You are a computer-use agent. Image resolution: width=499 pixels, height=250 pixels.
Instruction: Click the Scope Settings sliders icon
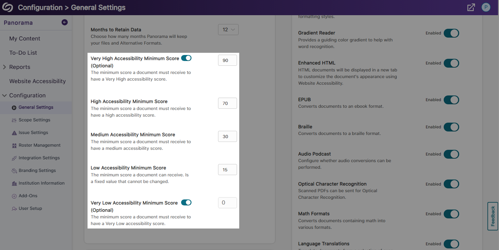pos(14,120)
